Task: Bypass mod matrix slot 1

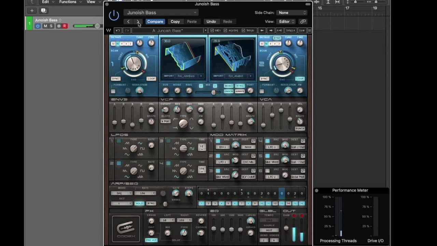Action: pyautogui.click(x=253, y=141)
